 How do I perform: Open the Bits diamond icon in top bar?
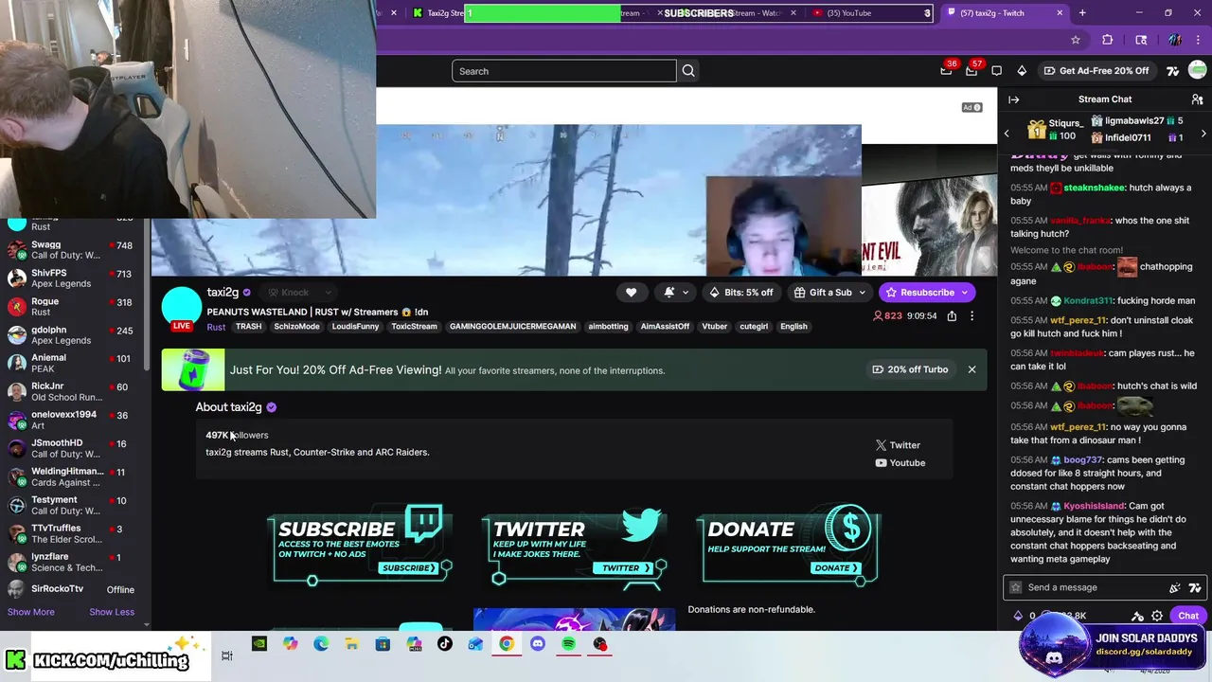(1022, 71)
